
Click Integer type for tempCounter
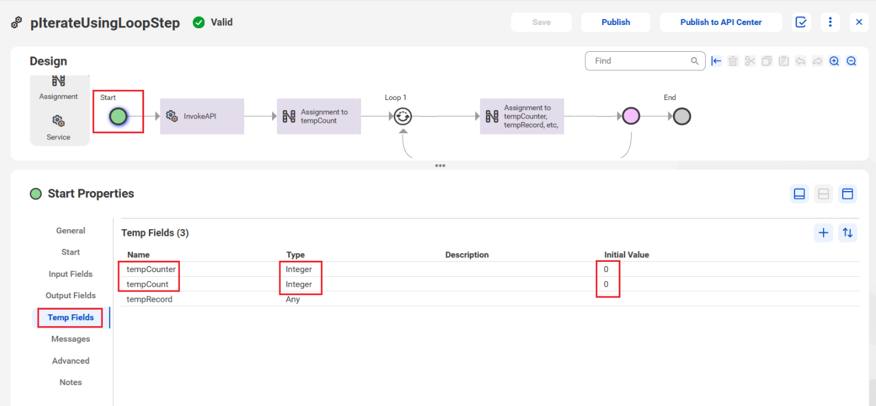299,269
